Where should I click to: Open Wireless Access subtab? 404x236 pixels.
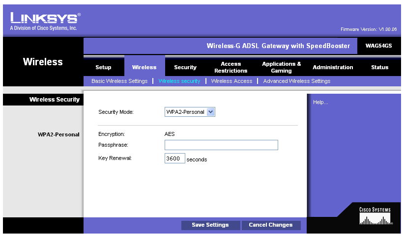231,81
